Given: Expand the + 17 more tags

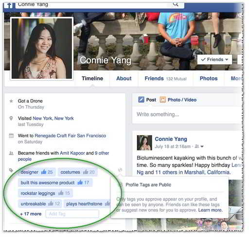Looking at the screenshot, I should (31, 214).
